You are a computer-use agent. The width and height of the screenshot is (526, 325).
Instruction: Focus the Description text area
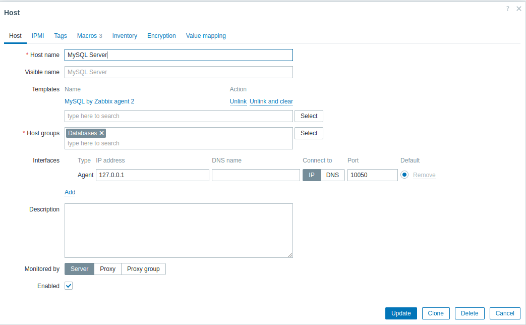[x=179, y=231]
